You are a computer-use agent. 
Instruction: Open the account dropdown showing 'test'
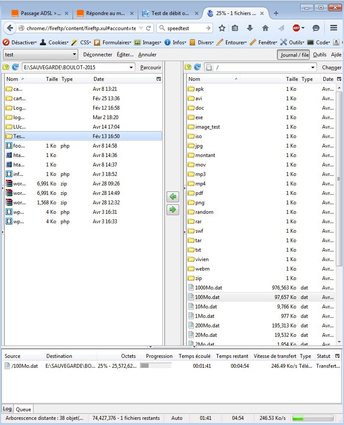click(40, 55)
